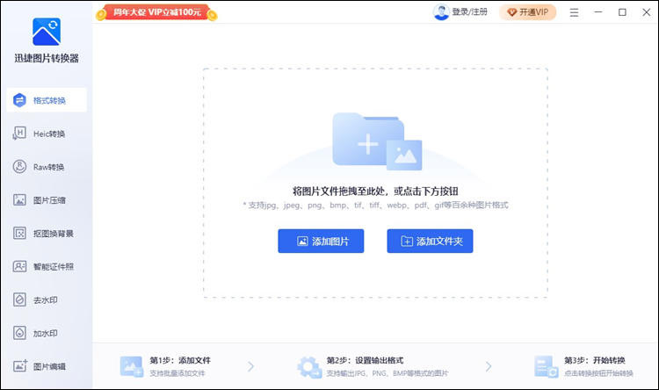
Task: Click the 加水印 label
Action: coord(46,333)
